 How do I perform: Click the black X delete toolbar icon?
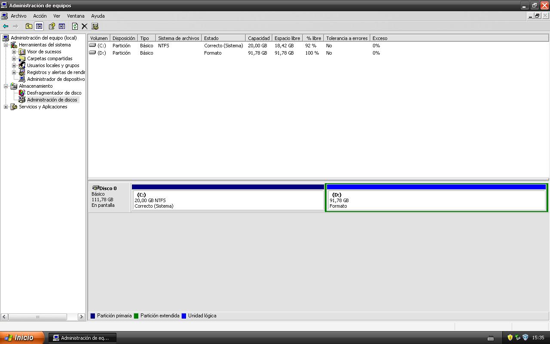pyautogui.click(x=85, y=26)
